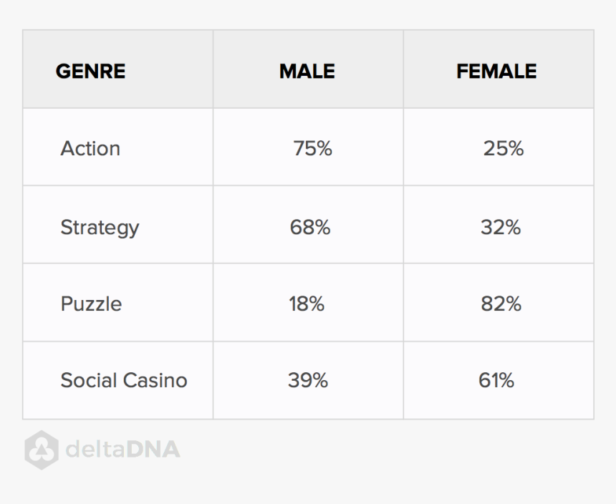Select the 25% female Action cell
The width and height of the screenshot is (616, 504).
pos(503,148)
